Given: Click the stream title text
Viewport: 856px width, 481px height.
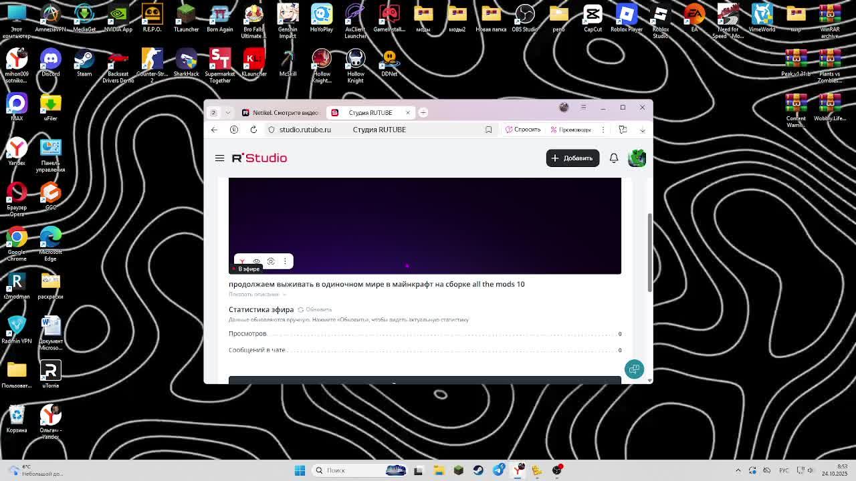Looking at the screenshot, I should [x=377, y=284].
